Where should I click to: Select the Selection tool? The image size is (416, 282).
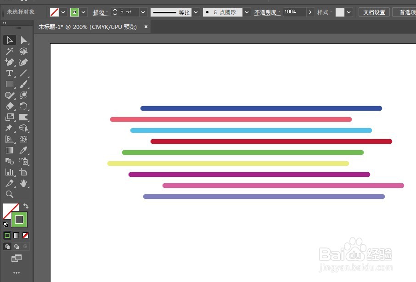coord(9,40)
